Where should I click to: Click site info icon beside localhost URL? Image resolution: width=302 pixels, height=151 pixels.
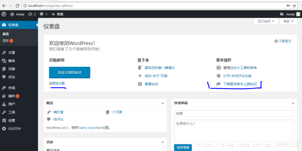[25, 6]
